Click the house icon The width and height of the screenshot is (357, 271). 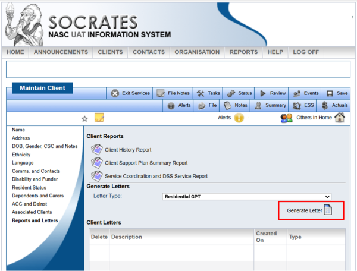click(x=340, y=118)
